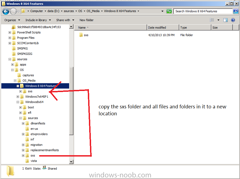
Task: Click the Forward navigation arrow
Action: click(13, 11)
